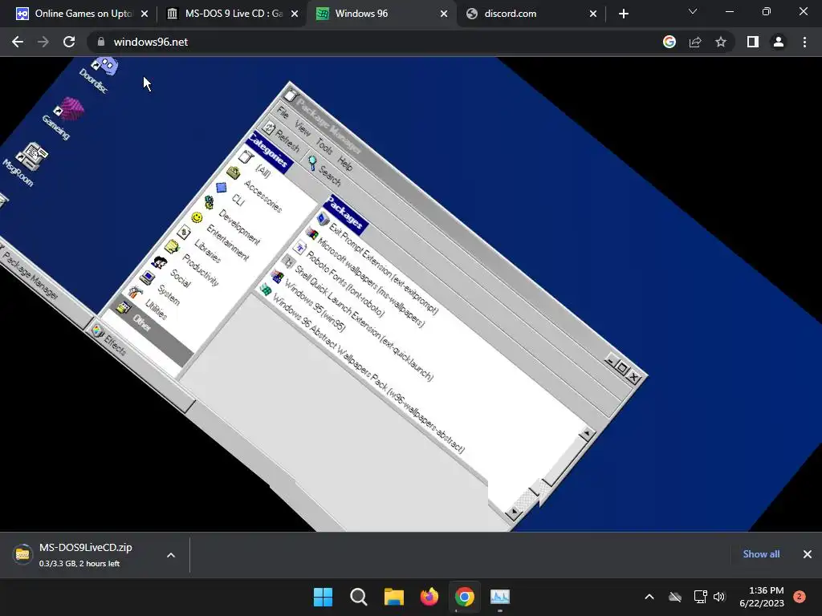Screen dimensions: 822x616
Task: Bookmark this page with the star icon
Action: pyautogui.click(x=721, y=42)
